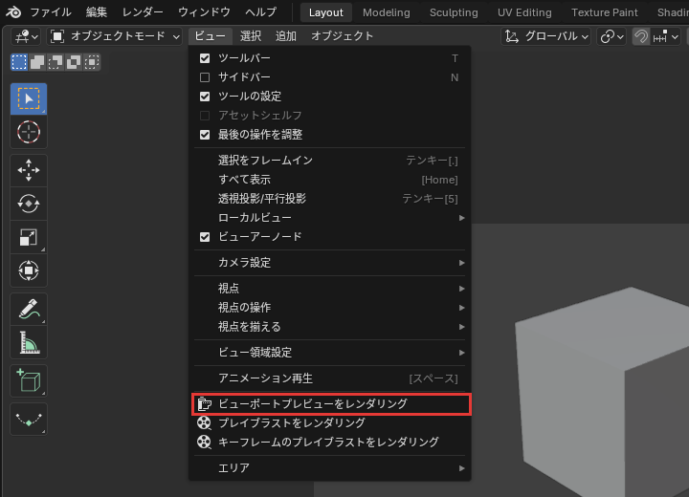Switch to the Sculpting workspace tab
Image resolution: width=689 pixels, height=497 pixels.
(454, 12)
